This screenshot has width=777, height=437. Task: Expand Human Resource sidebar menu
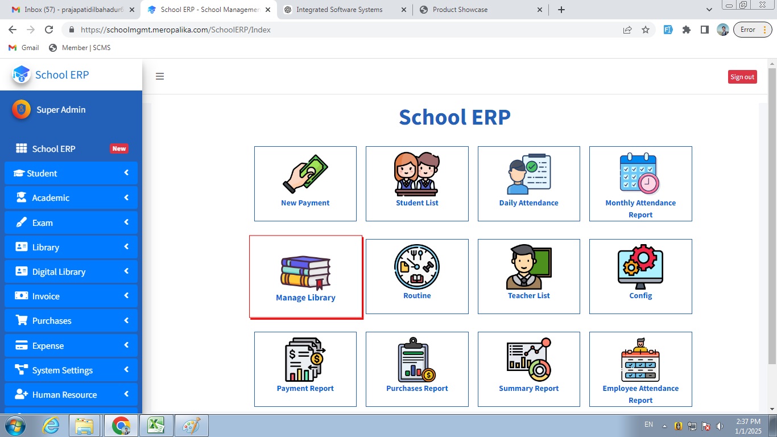71,394
